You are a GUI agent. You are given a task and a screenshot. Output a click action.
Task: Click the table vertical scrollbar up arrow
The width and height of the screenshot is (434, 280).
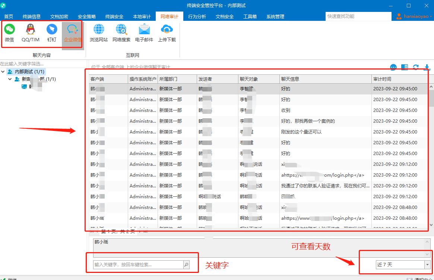(431, 87)
